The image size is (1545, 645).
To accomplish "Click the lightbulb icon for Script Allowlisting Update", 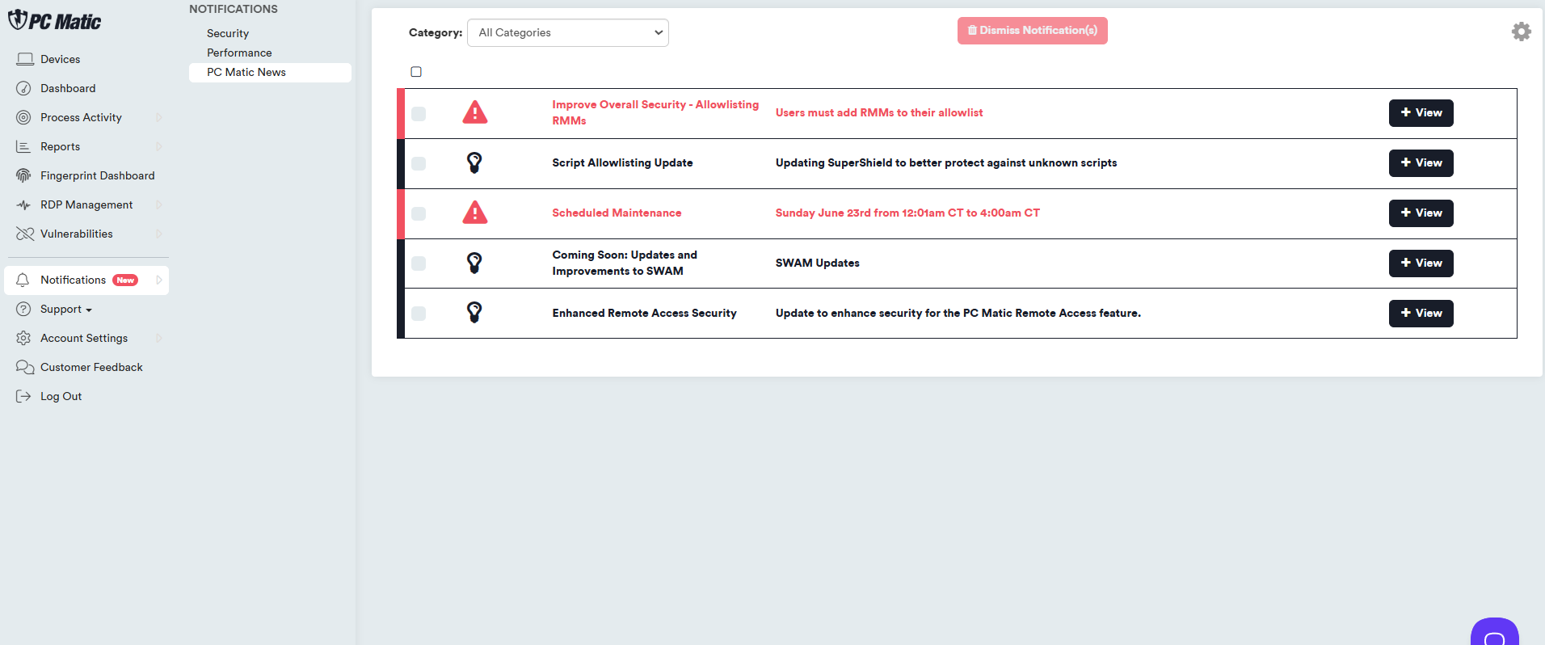I will 474,162.
